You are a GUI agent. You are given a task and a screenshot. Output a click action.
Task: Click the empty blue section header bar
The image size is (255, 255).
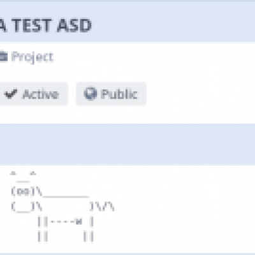click(127, 145)
